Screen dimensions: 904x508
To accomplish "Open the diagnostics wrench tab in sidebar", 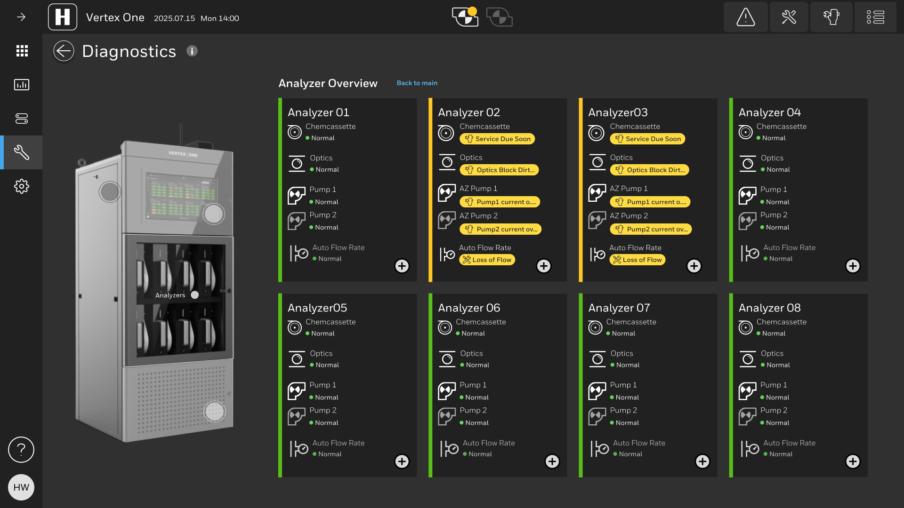I will tap(22, 152).
